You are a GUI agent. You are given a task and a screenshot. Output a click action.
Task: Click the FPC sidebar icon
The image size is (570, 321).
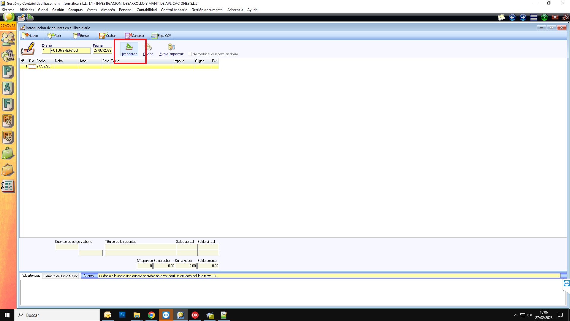click(8, 121)
